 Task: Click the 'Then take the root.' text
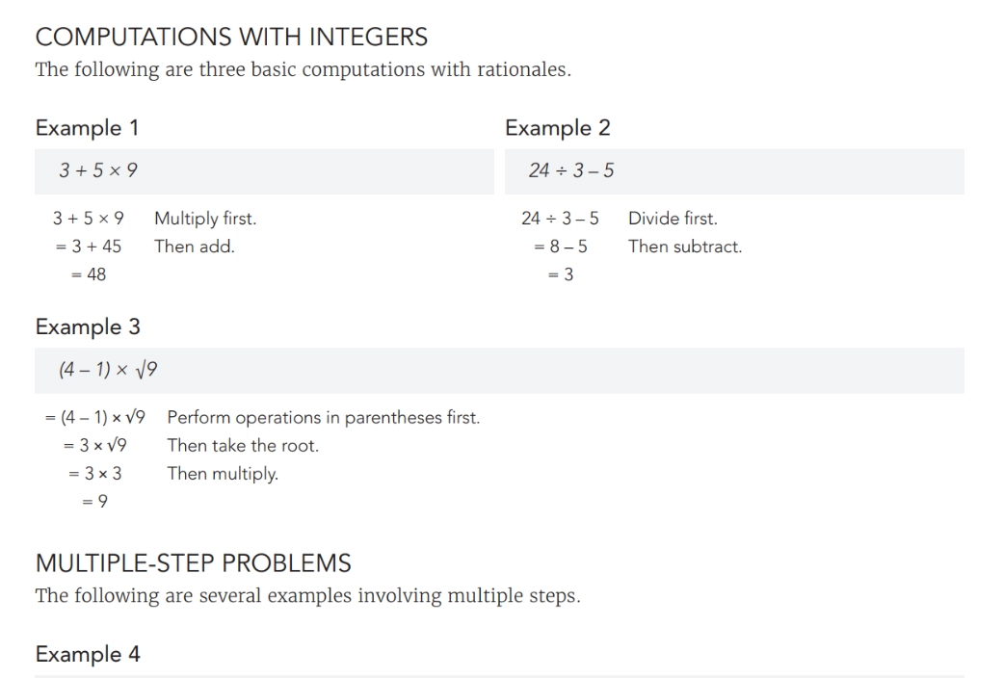[243, 446]
